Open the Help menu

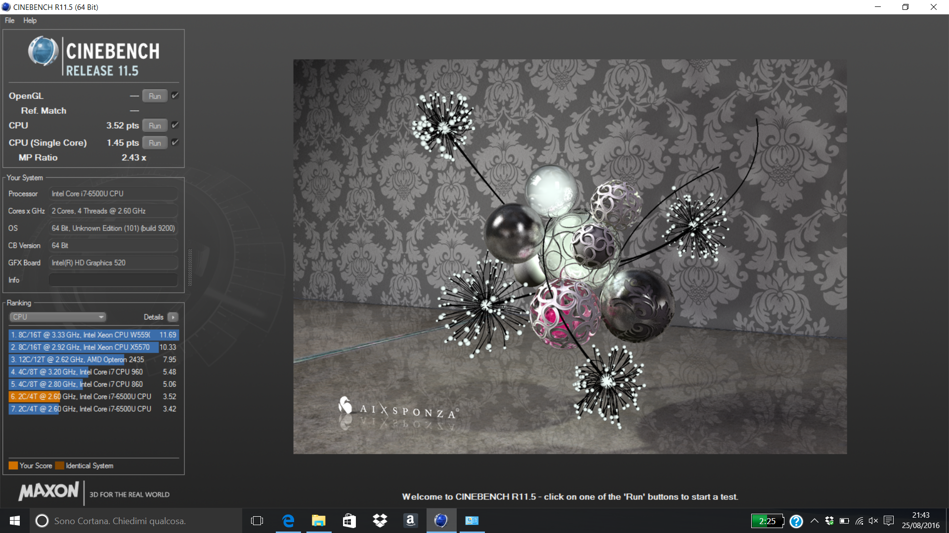click(x=30, y=20)
